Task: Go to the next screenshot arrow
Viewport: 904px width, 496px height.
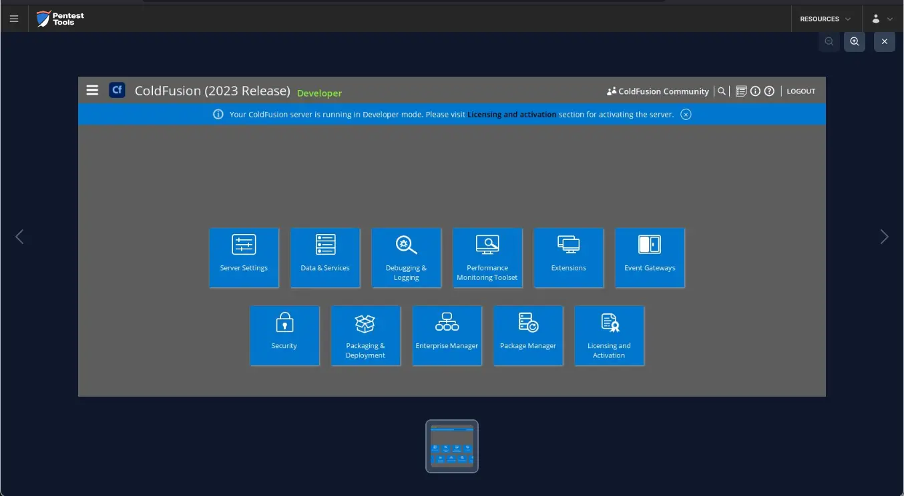Action: click(884, 237)
